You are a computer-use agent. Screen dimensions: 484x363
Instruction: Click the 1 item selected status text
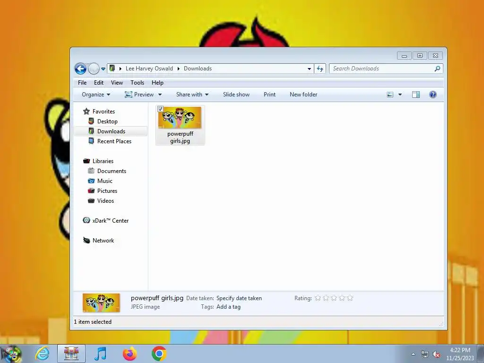[x=93, y=321]
